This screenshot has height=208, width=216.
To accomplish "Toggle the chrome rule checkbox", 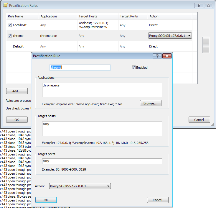I will coord(10,36).
